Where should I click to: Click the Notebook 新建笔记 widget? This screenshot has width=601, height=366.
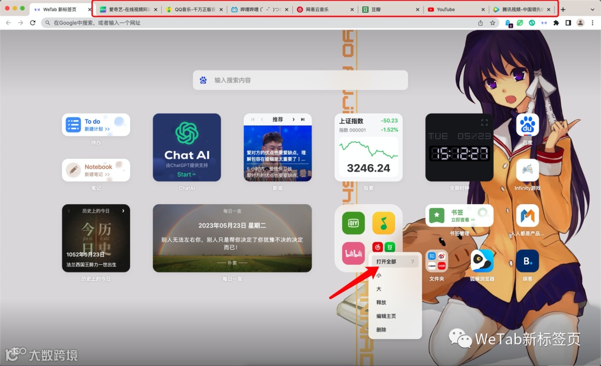pos(96,170)
